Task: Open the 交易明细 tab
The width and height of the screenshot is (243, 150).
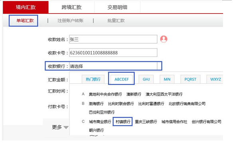Action: 117,7
